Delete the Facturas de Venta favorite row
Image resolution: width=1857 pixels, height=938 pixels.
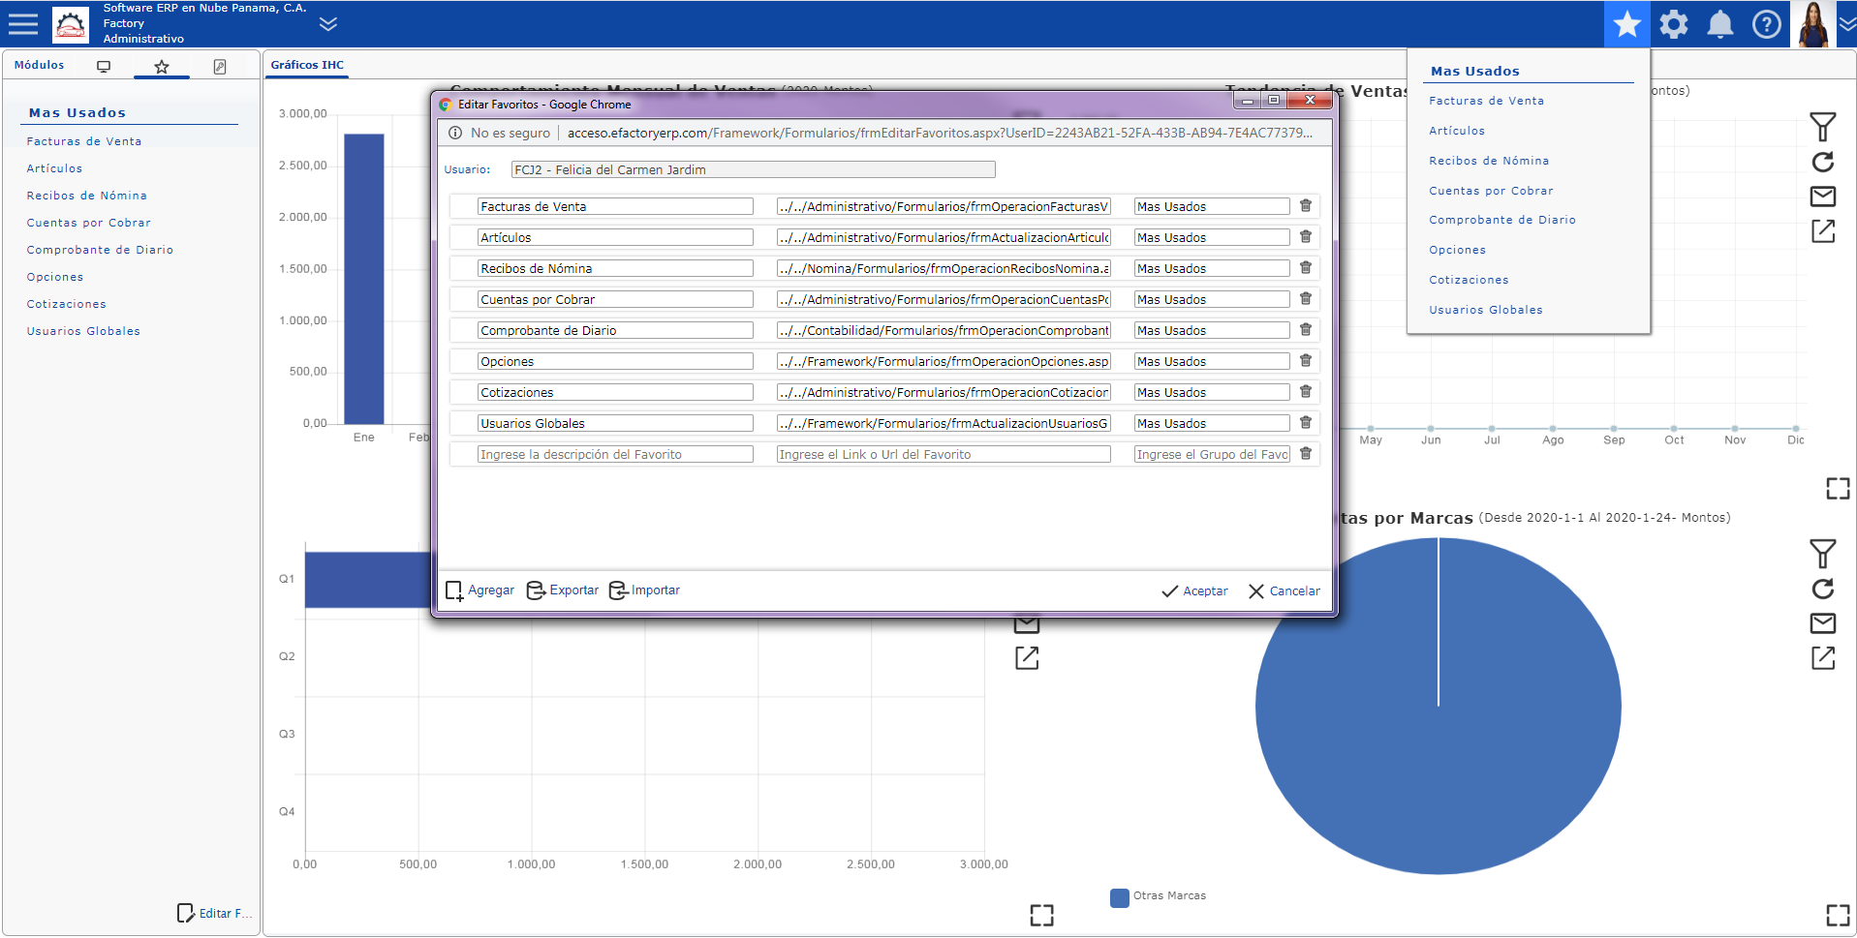tap(1305, 206)
